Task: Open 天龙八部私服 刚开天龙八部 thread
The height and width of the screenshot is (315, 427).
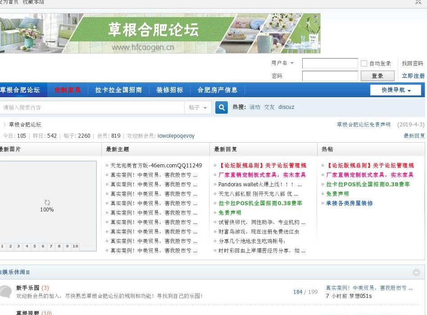Action: click(x=258, y=194)
